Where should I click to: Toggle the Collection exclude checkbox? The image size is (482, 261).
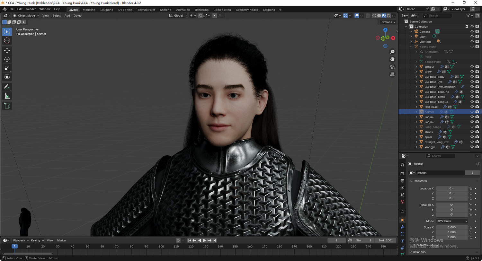[x=467, y=27]
